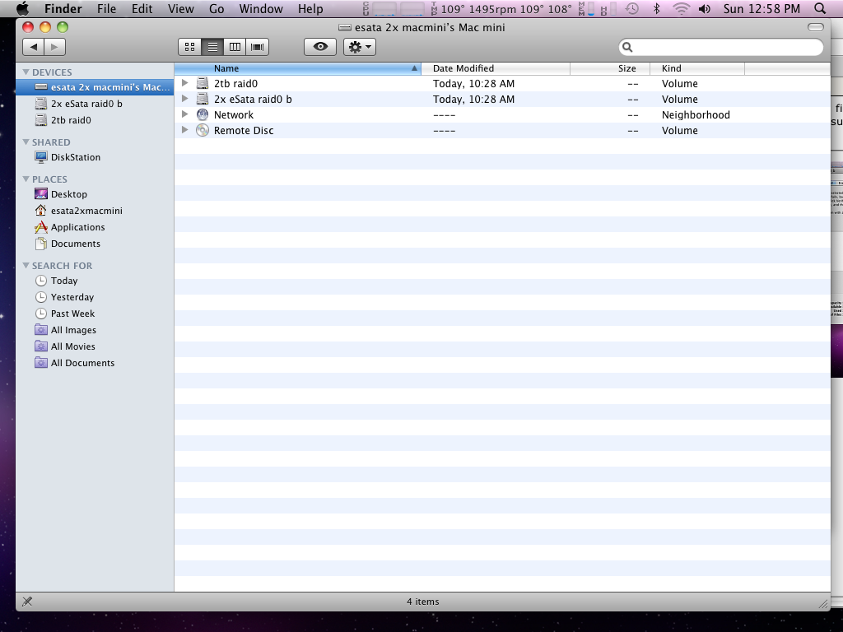Select 2x eSata raid0 b in sidebar
The height and width of the screenshot is (632, 843).
(x=95, y=104)
